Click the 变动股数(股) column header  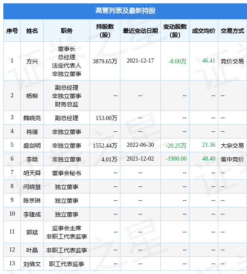175,31
